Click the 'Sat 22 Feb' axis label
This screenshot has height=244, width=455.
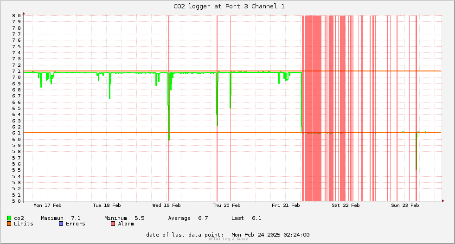(346, 205)
